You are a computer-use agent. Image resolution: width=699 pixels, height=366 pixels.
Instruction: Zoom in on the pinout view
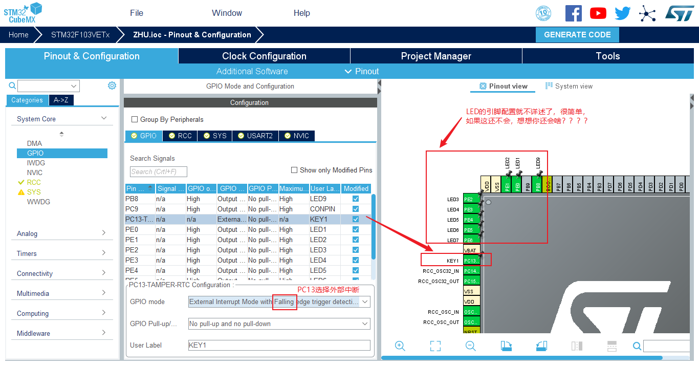[x=400, y=346]
